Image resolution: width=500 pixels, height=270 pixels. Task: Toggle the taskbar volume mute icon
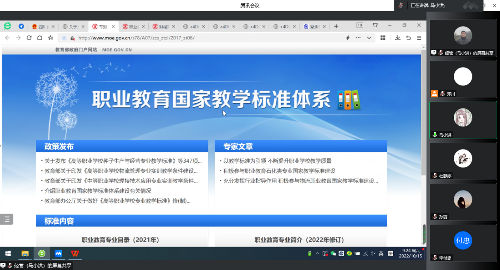(373, 253)
